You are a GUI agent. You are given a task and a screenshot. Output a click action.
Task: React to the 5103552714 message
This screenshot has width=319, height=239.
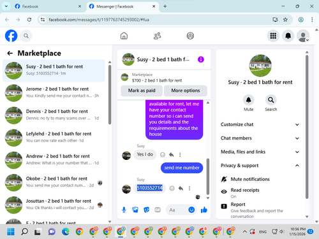(172, 188)
